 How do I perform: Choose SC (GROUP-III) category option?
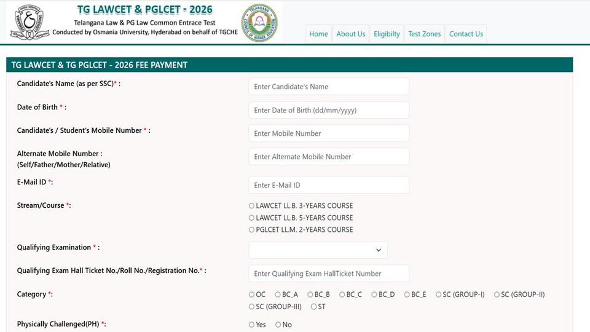pyautogui.click(x=251, y=307)
